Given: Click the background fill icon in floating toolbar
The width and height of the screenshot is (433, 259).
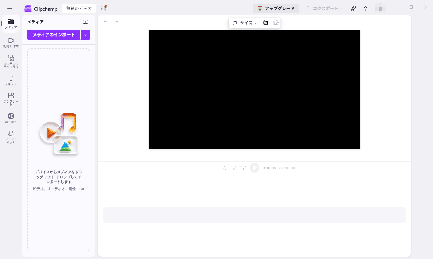Looking at the screenshot, I should (x=265, y=23).
